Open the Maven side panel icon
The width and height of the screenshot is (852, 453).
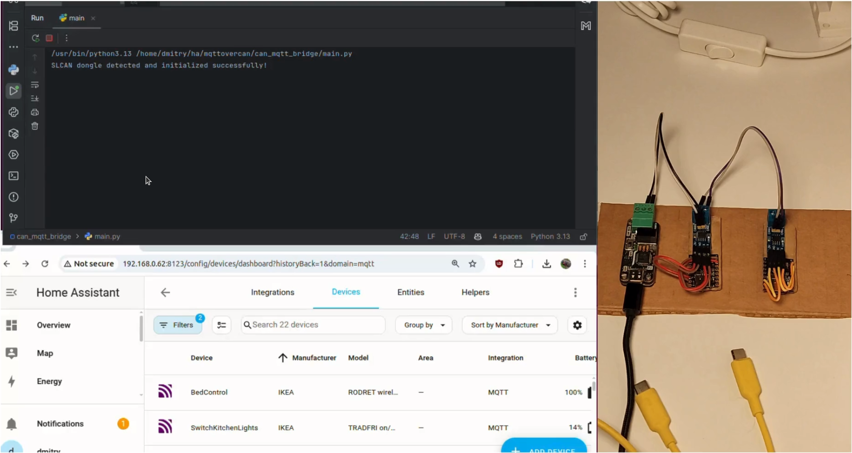585,26
